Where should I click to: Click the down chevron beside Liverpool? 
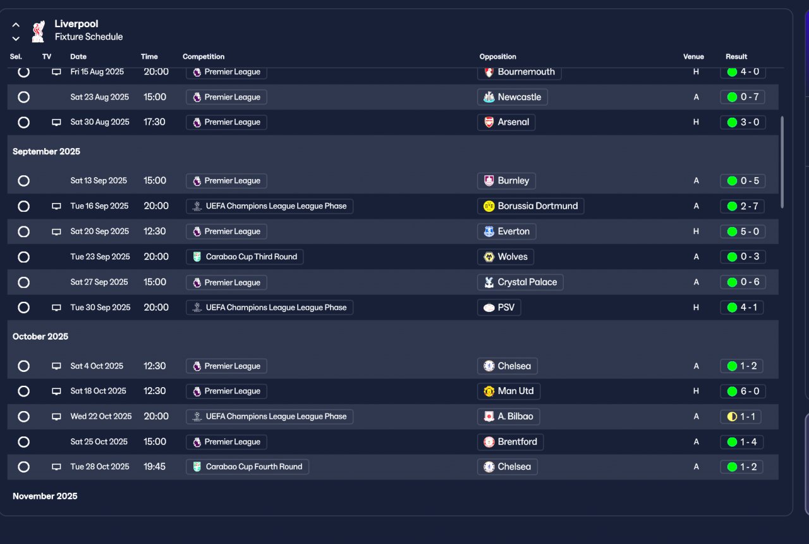point(16,39)
